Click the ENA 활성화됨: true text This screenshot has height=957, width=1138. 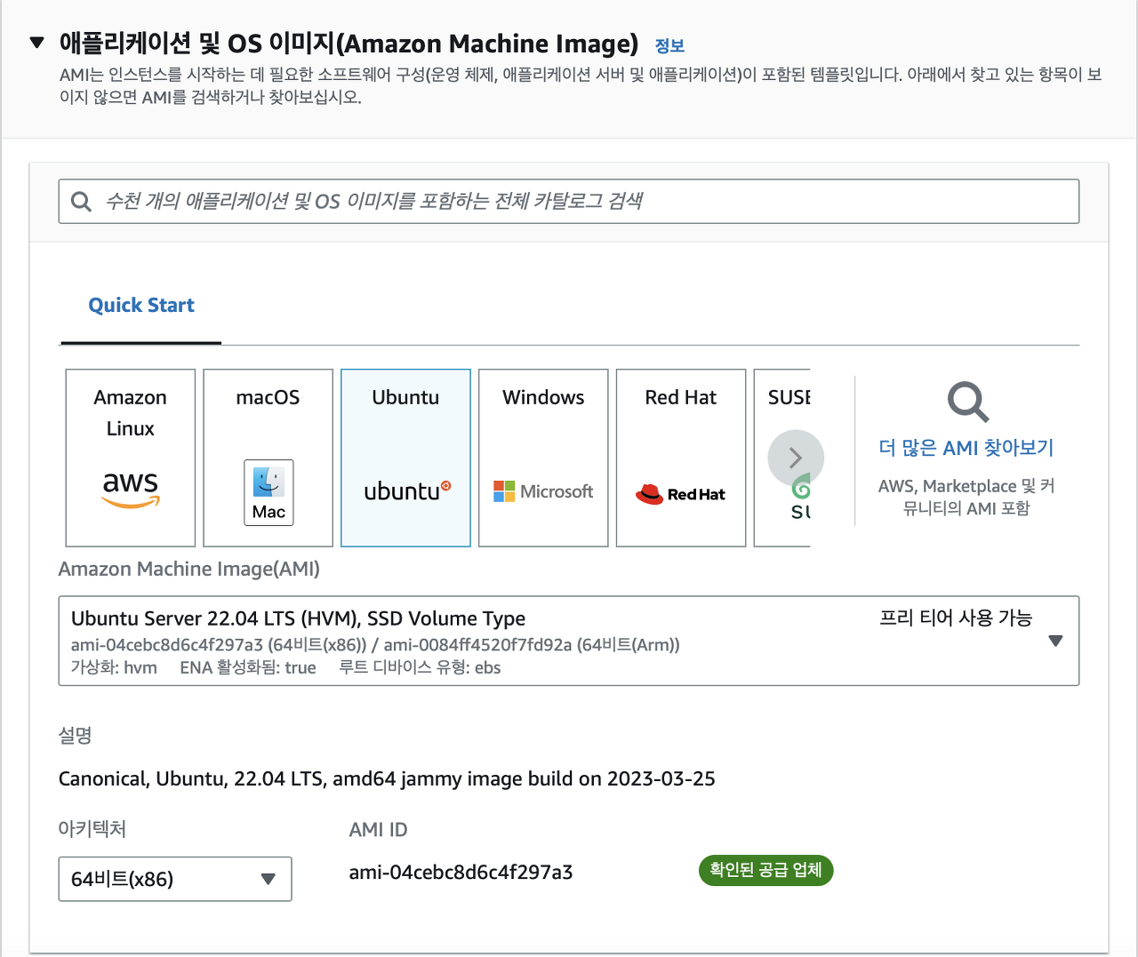tap(248, 667)
